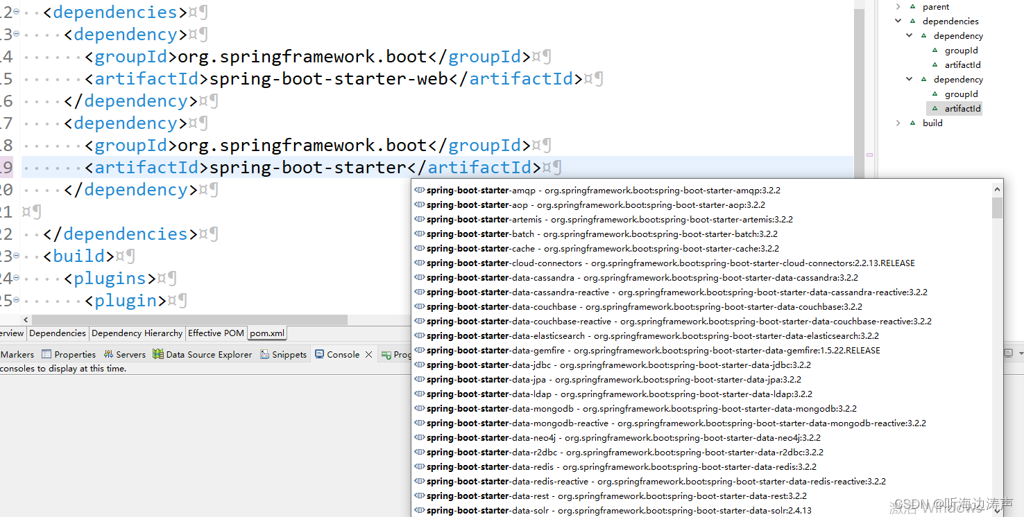Image resolution: width=1024 pixels, height=517 pixels.
Task: Switch to the Effective POM tab
Action: 216,333
